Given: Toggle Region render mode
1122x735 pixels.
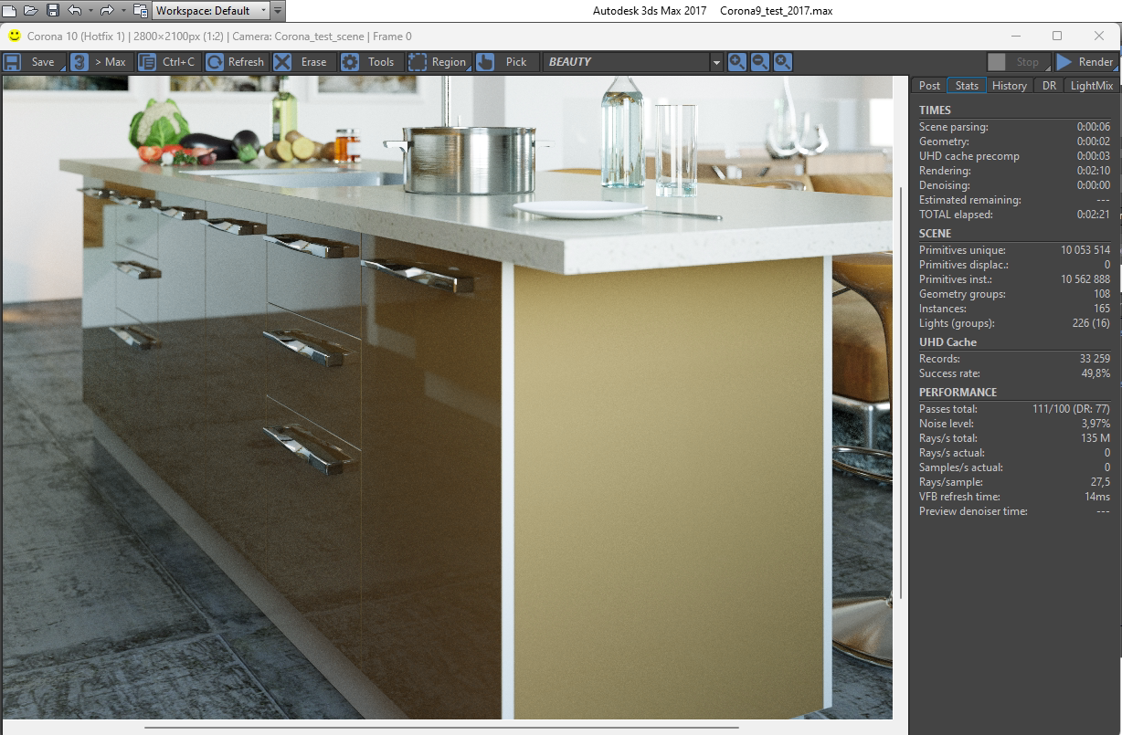Looking at the screenshot, I should point(439,62).
